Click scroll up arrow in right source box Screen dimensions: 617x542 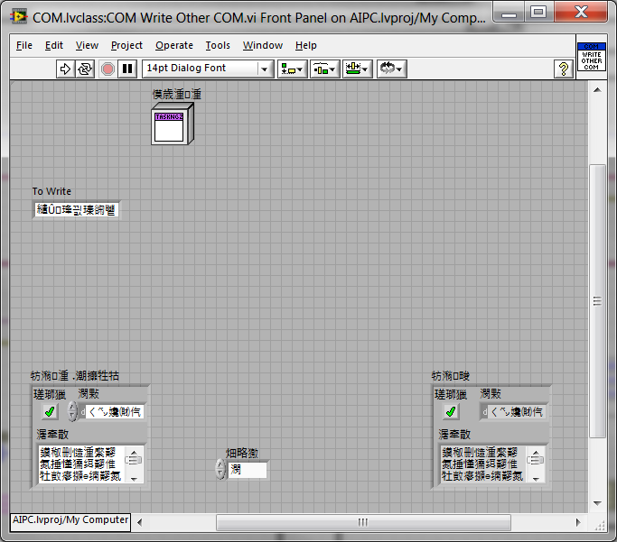tap(536, 452)
